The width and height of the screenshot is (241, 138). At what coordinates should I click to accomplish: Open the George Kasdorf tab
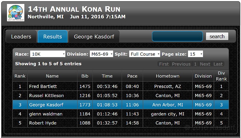94,37
